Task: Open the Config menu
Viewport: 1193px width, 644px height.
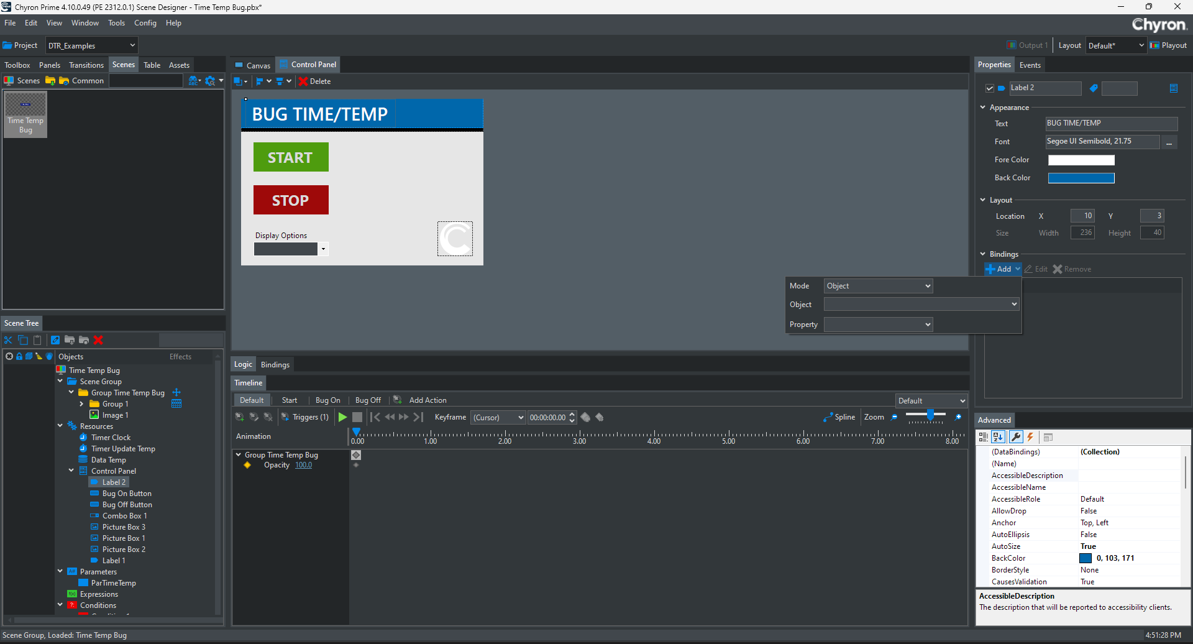Action: (x=145, y=23)
